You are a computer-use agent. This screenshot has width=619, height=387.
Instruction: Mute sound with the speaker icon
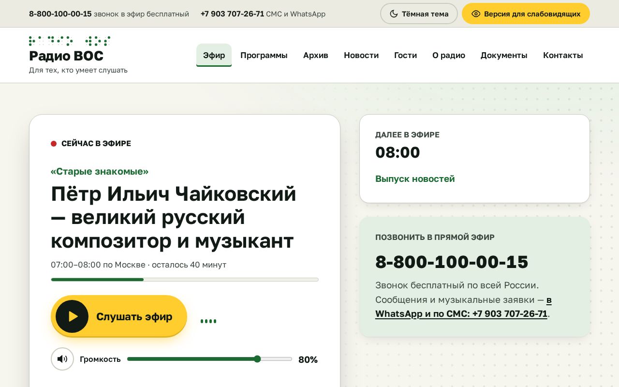[62, 359]
